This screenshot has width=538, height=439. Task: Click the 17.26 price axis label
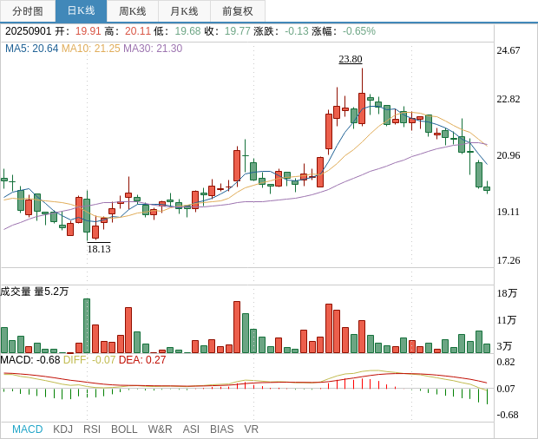pos(508,260)
